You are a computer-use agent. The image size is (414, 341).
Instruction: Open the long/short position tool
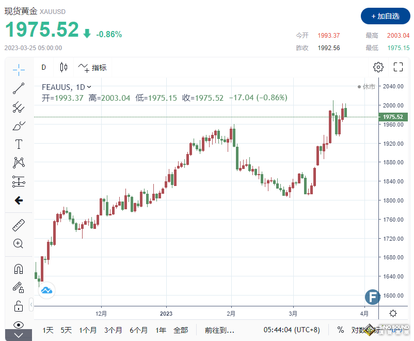point(19,181)
